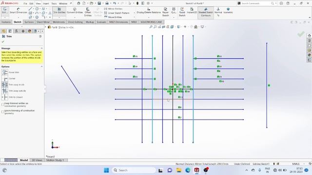The width and height of the screenshot is (312, 175).
Task: Select the Trim Entities tool
Action: pos(59,11)
